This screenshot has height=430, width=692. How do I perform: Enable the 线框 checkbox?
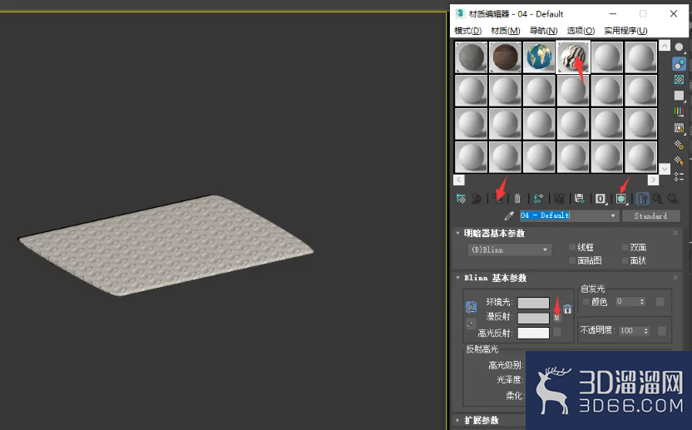click(572, 247)
